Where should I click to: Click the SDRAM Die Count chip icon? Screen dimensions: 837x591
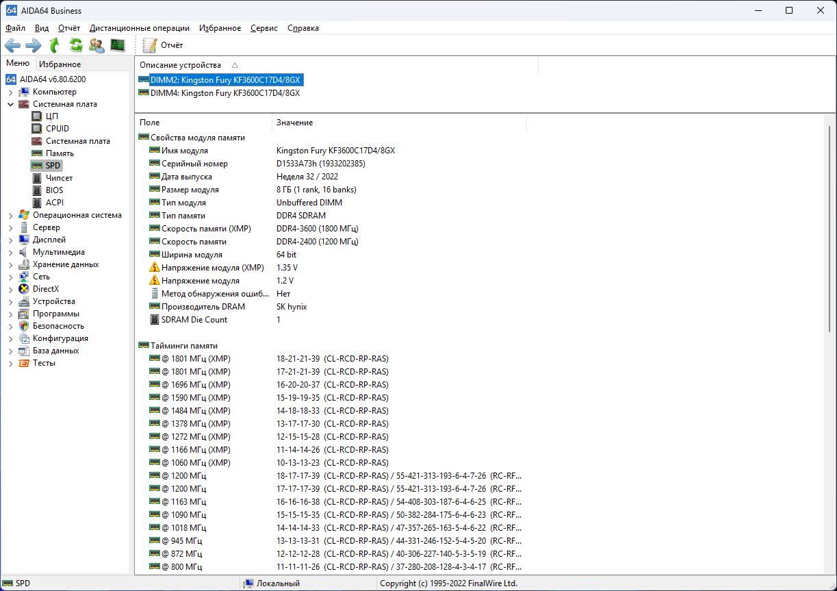155,320
